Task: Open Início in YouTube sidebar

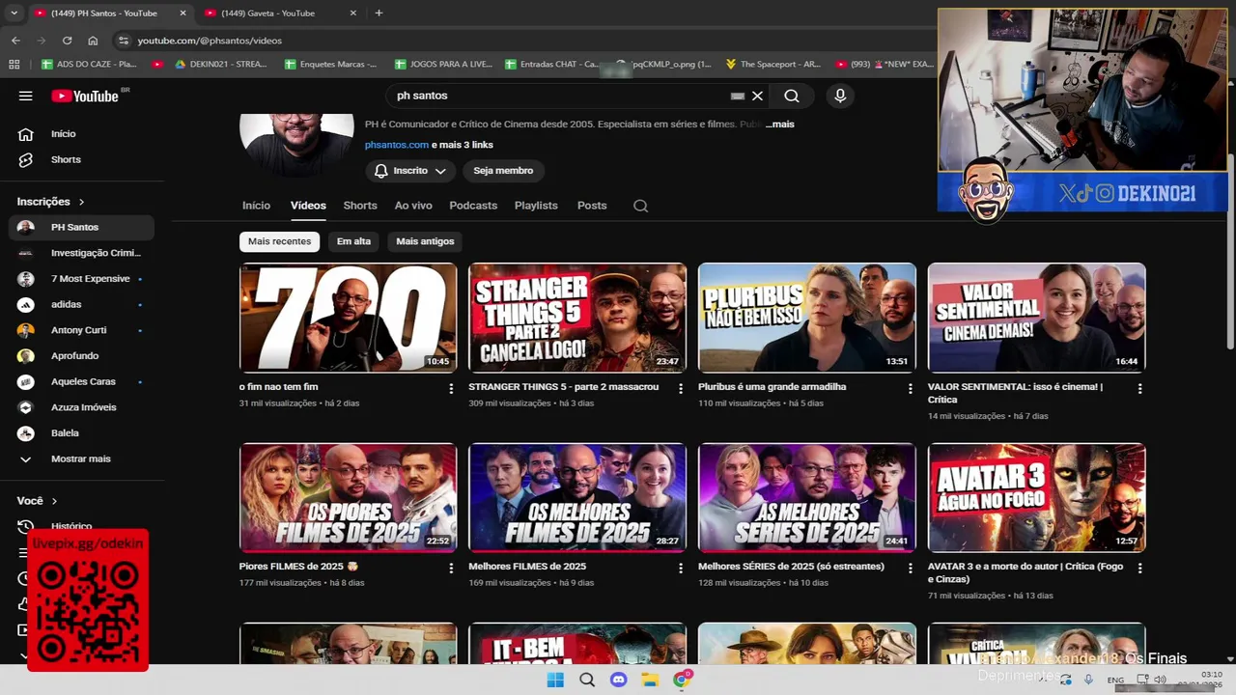Action: click(63, 134)
